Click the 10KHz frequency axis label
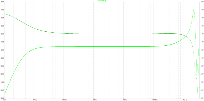This screenshot has width=204, height=101. 34,100
